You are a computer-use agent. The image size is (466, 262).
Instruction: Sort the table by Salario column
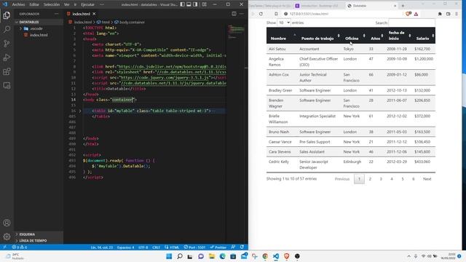[424, 36]
